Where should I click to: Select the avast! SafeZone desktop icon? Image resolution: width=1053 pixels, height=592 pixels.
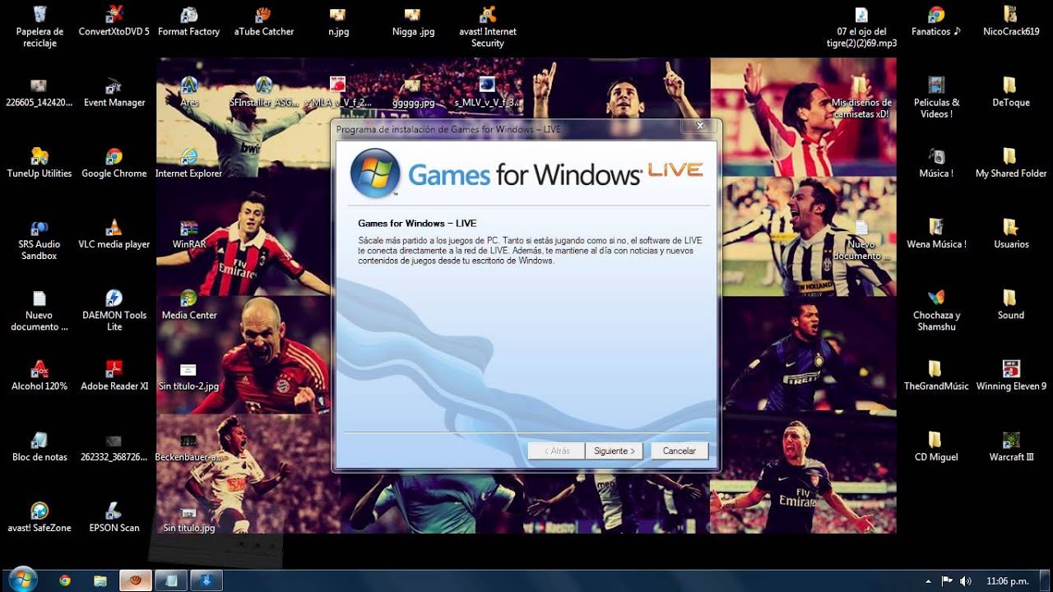tap(39, 518)
